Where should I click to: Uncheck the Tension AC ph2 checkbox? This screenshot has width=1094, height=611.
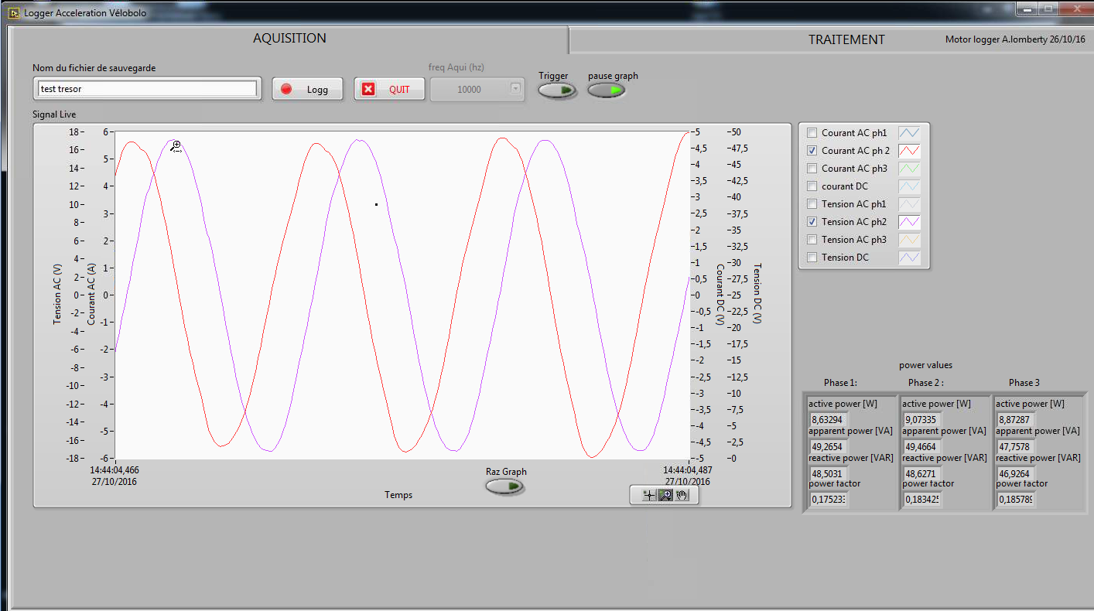(x=812, y=222)
